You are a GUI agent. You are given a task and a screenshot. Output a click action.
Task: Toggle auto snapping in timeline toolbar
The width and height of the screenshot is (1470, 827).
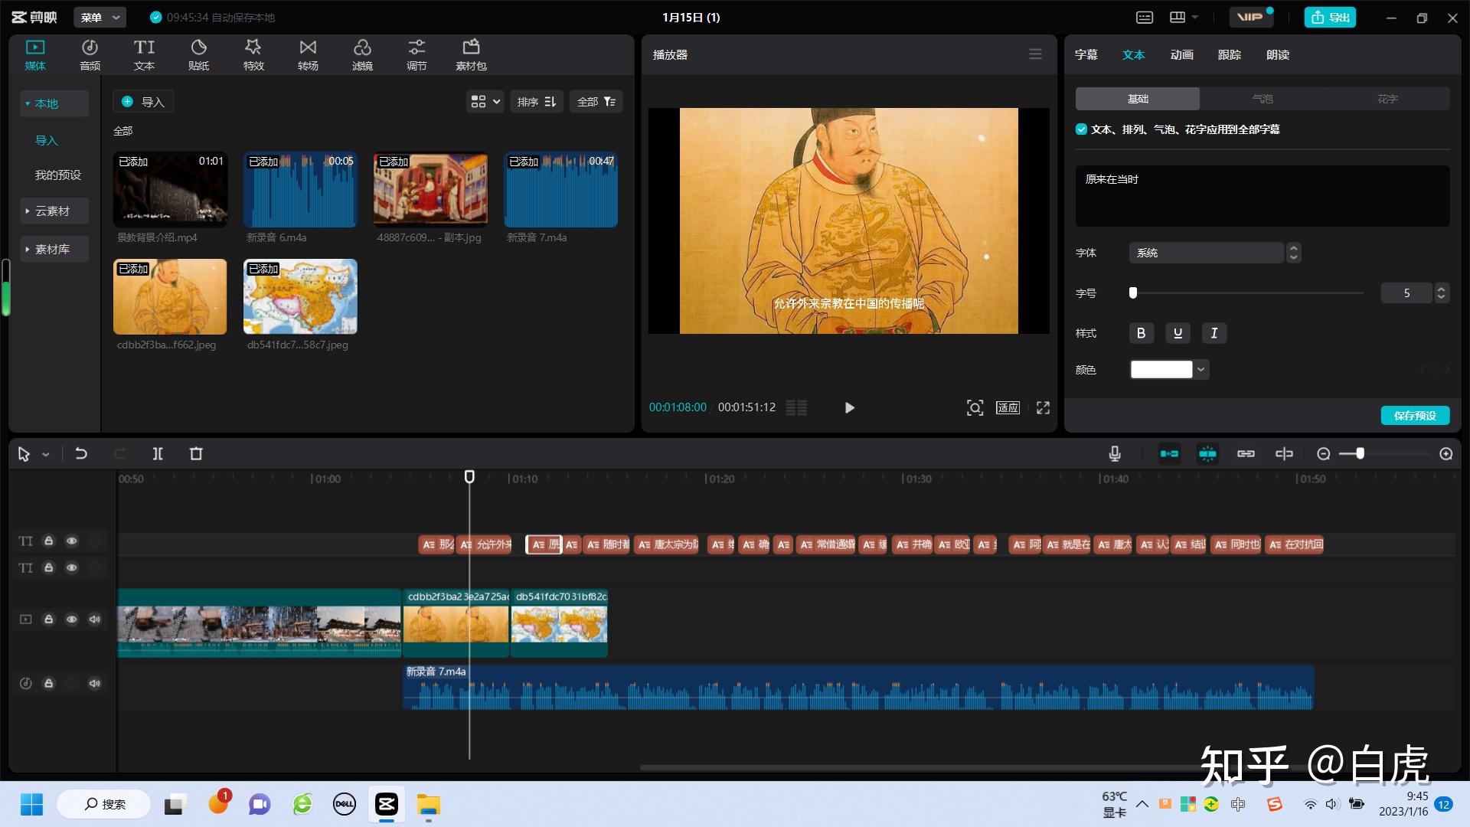1207,454
